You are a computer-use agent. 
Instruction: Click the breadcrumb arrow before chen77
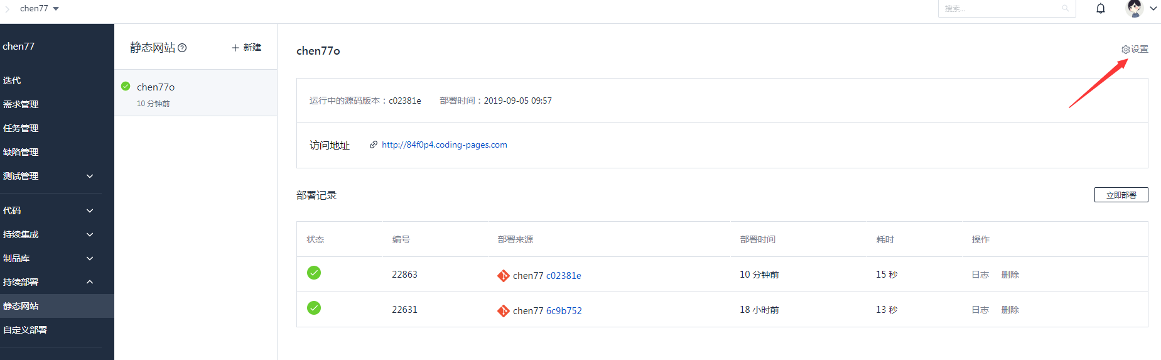click(x=8, y=9)
